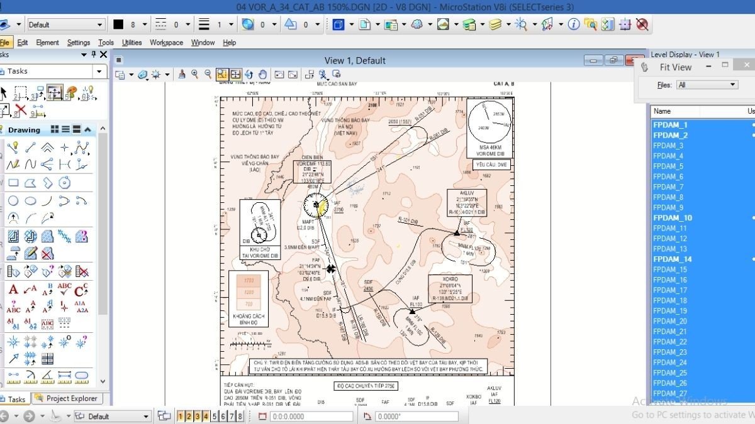This screenshot has height=424, width=755.
Task: Select the Place Point tool
Action: click(64, 148)
